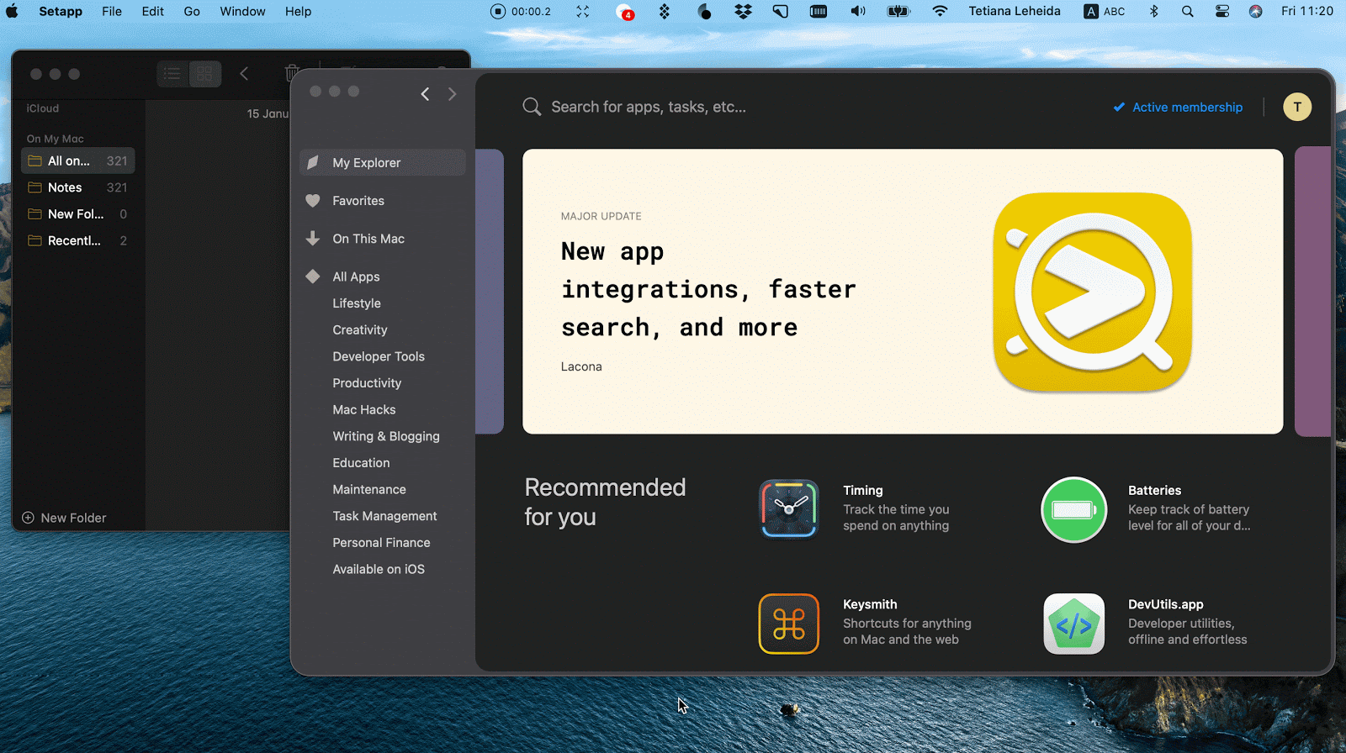
Task: Open the Lifestyle category
Action: click(x=357, y=303)
